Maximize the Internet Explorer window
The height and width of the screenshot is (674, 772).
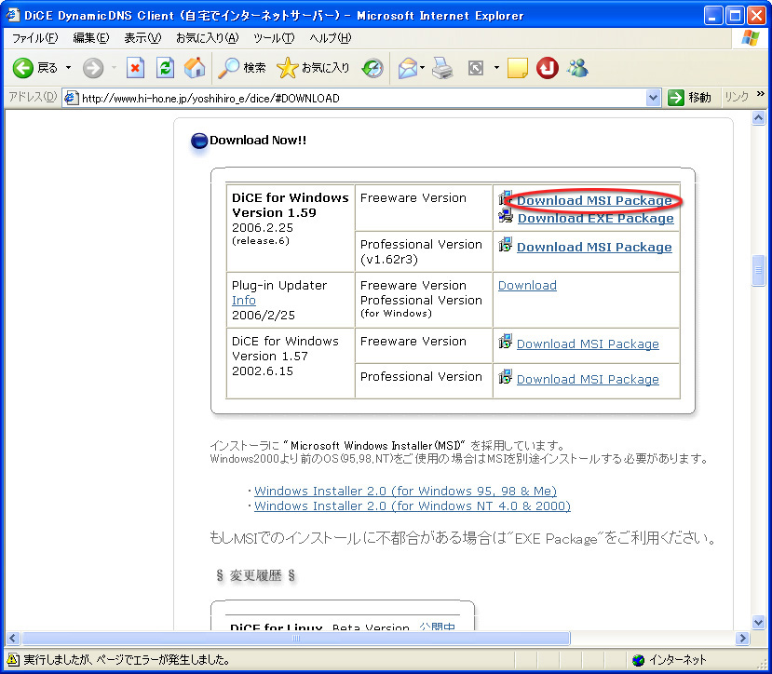click(x=735, y=16)
